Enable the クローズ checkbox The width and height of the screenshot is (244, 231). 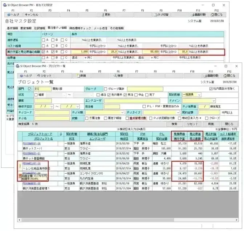click(207, 118)
